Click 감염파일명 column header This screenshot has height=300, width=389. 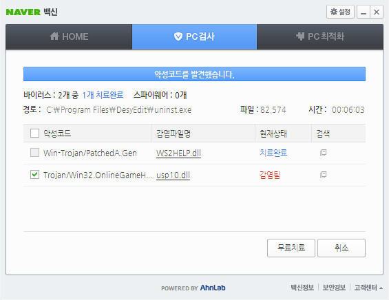[174, 133]
